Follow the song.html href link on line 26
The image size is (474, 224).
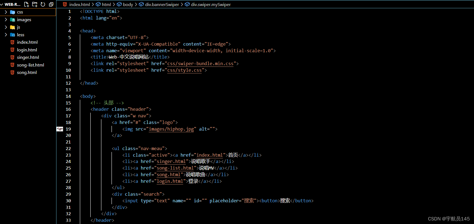click(x=168, y=175)
